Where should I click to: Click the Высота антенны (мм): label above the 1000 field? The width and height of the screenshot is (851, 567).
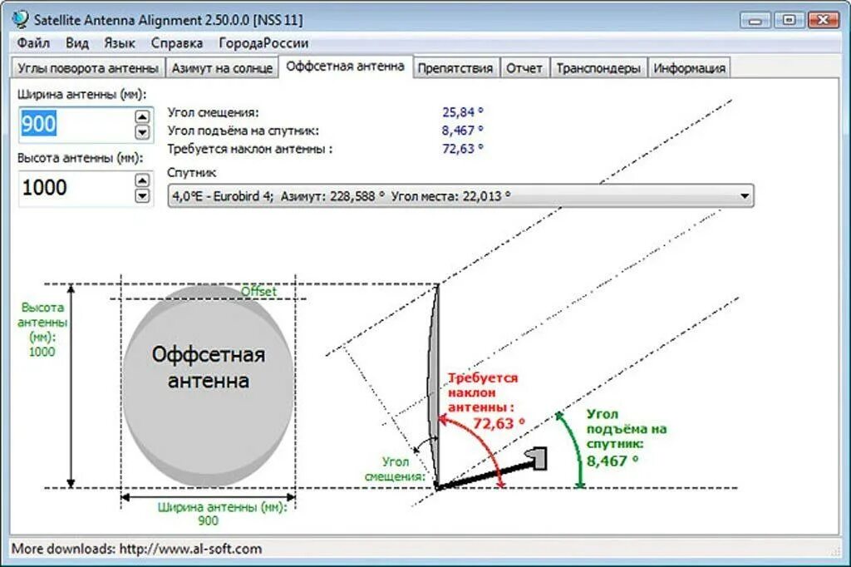[x=81, y=158]
